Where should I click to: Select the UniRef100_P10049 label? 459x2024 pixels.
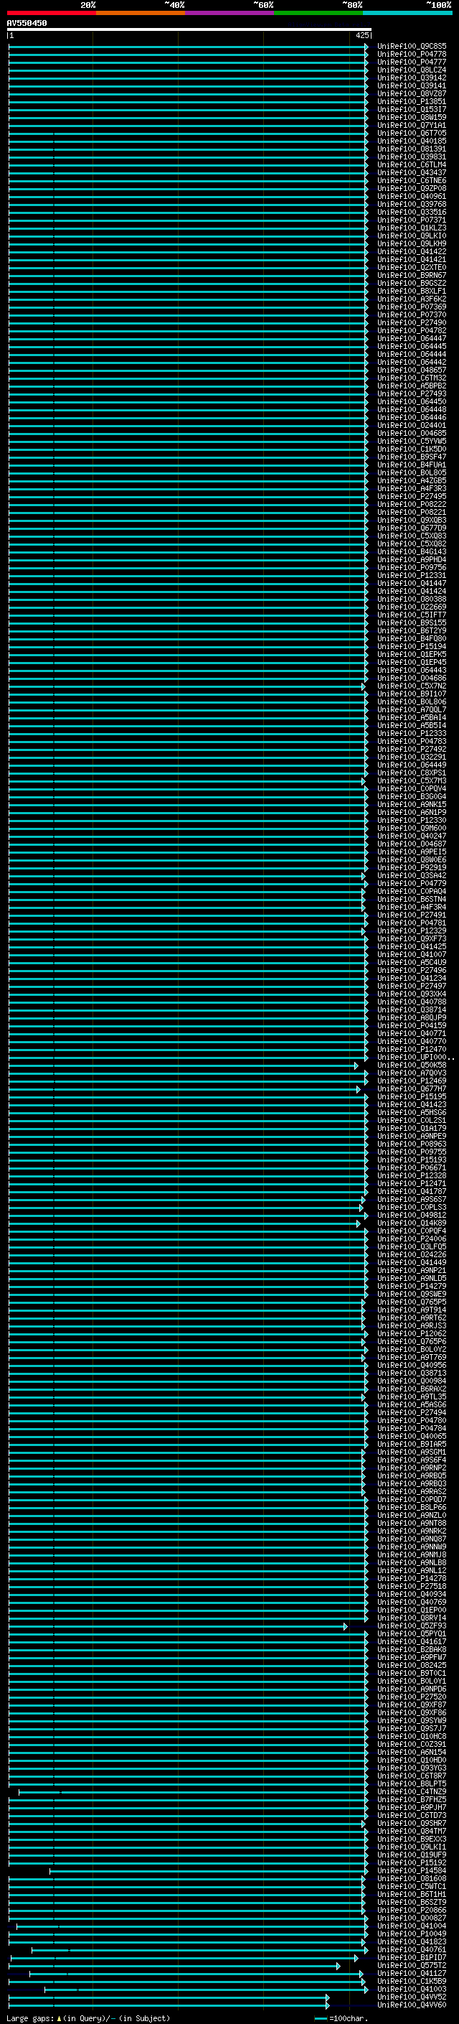pyautogui.click(x=411, y=1934)
